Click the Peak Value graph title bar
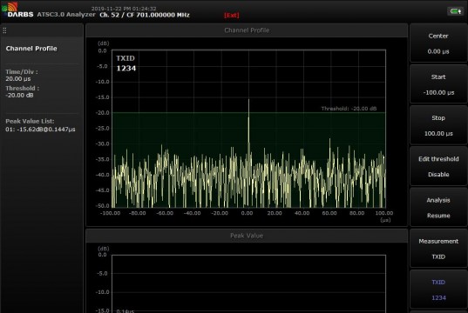 click(x=247, y=236)
